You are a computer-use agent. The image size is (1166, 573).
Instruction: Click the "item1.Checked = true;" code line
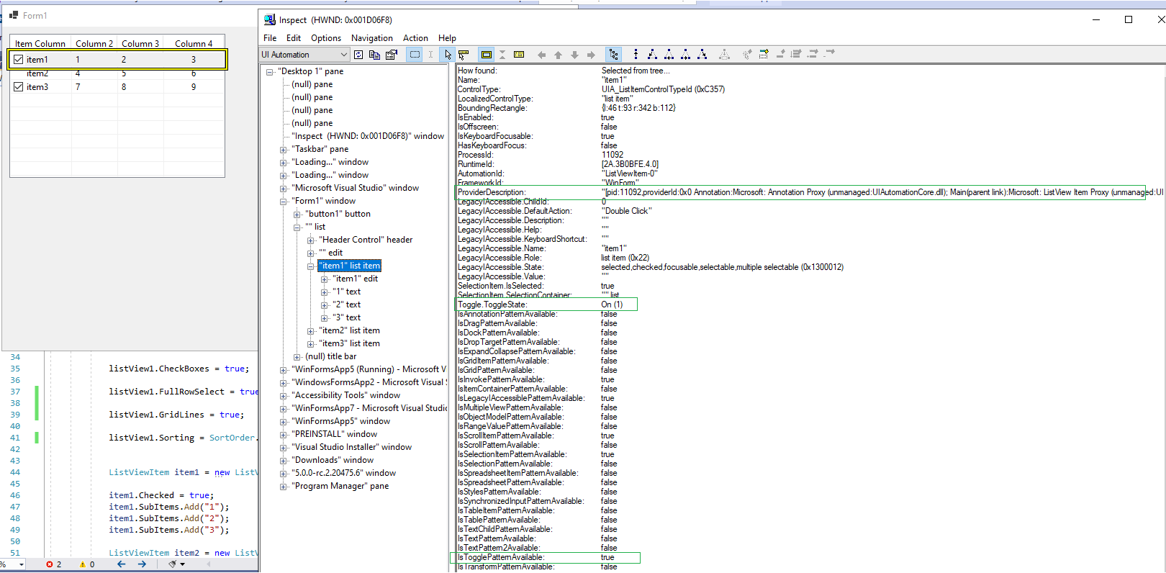click(161, 495)
